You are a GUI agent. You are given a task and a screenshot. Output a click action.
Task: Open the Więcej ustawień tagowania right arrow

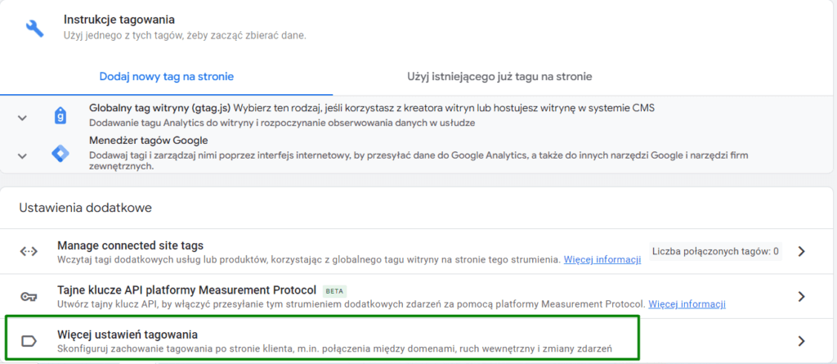801,341
